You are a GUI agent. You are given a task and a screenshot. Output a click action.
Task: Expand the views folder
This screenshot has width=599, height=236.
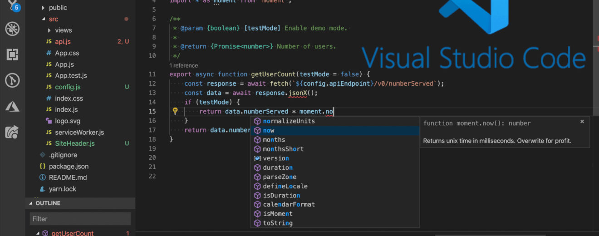point(63,30)
